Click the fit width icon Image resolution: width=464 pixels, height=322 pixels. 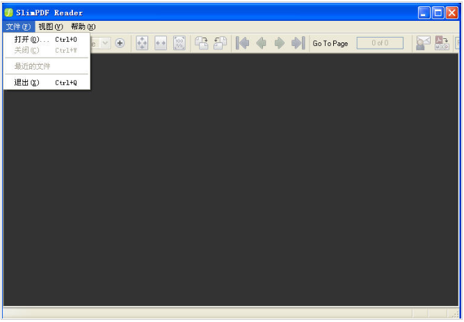pyautogui.click(x=161, y=43)
